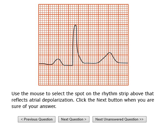The height and width of the screenshot is (125, 167).
Task: Click the rising slope of T wave
Action: coord(104,58)
